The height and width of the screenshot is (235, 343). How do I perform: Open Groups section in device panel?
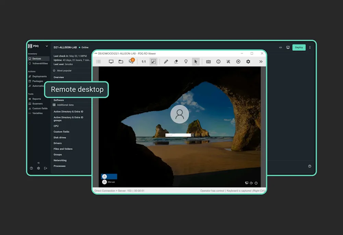tap(58, 155)
